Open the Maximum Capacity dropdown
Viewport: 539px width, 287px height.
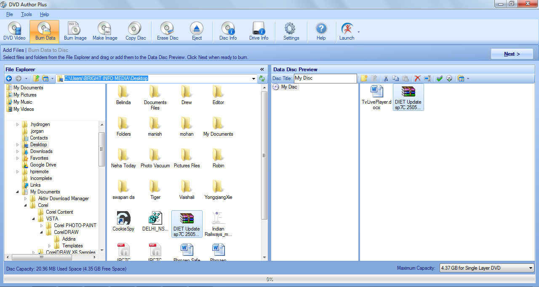tap(530, 268)
